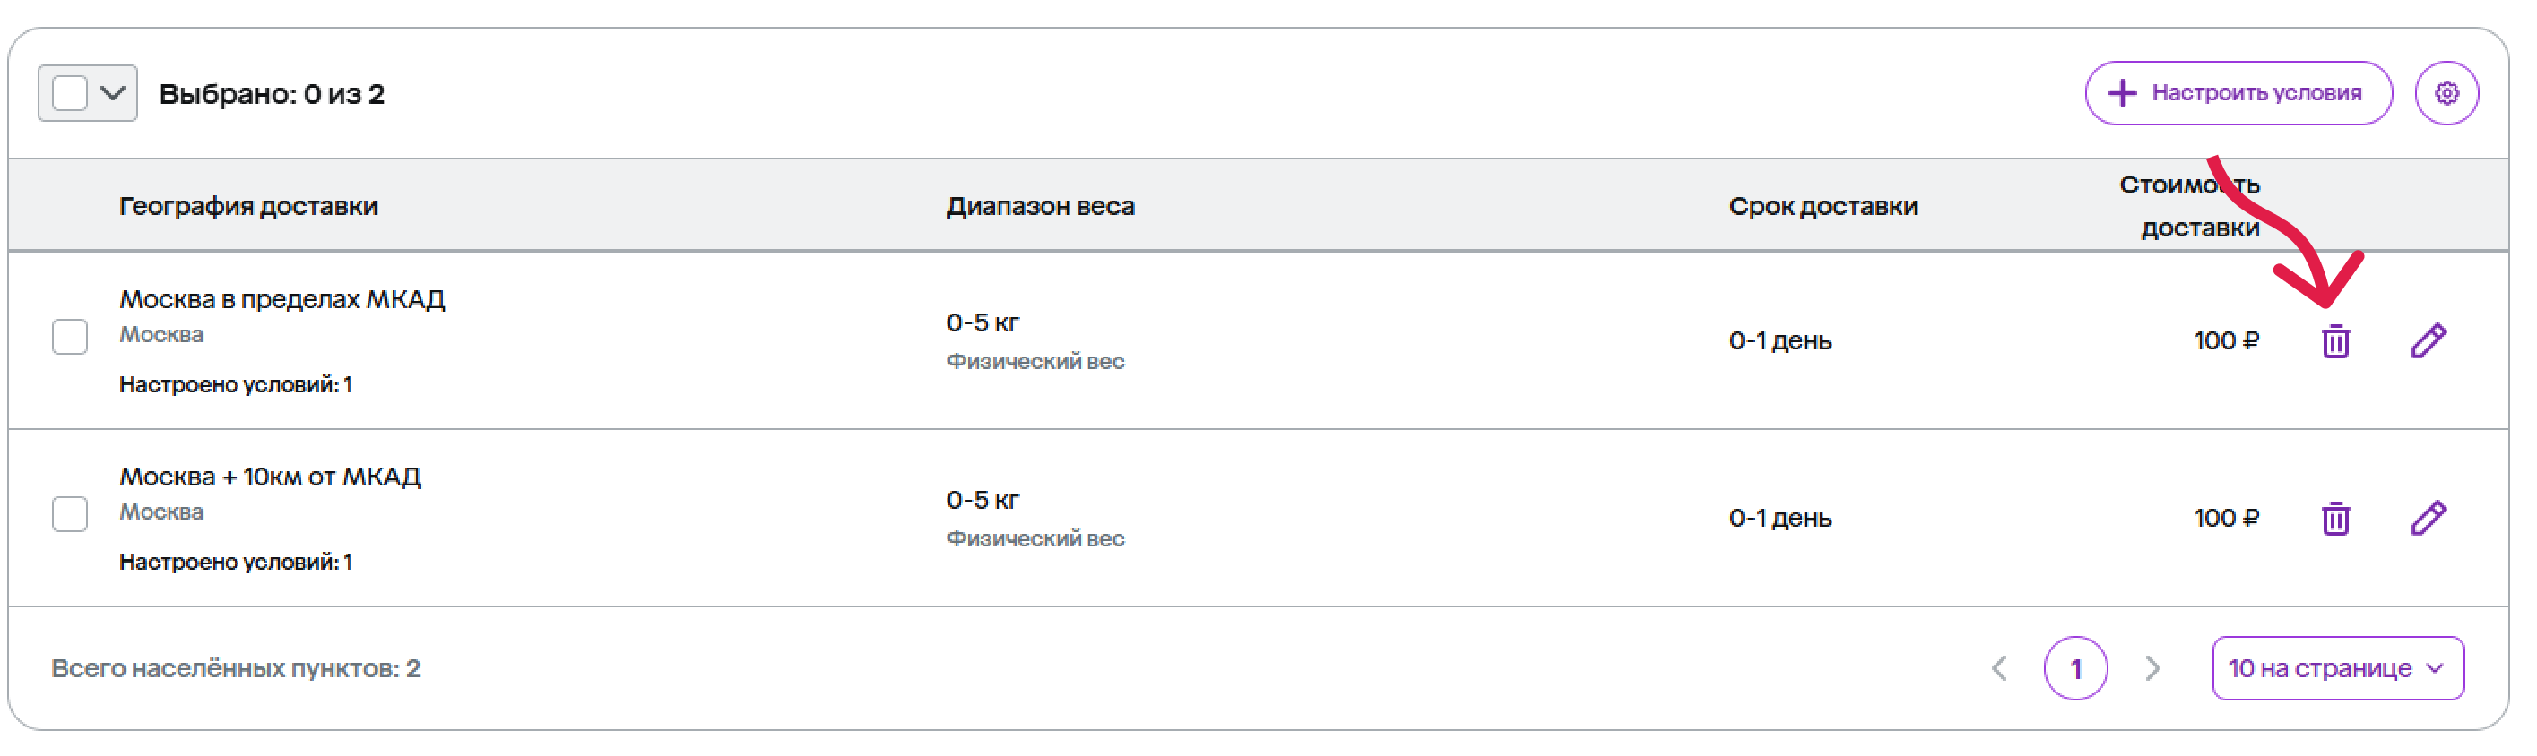Click Срок доставки column header
The image size is (2537, 756).
click(1823, 206)
